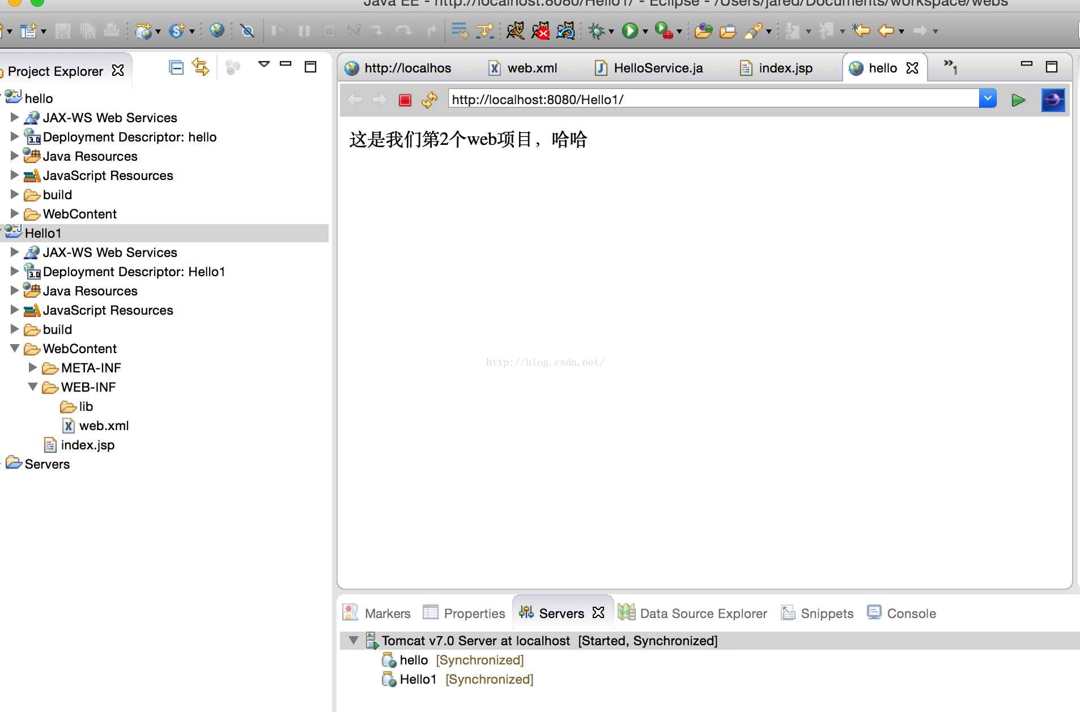Viewport: 1080px width, 712px height.
Task: Select Hello1 module under Tomcat server
Action: coord(418,679)
